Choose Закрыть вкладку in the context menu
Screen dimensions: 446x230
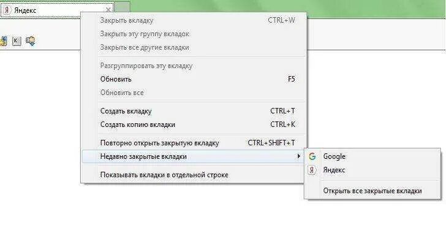pos(194,20)
